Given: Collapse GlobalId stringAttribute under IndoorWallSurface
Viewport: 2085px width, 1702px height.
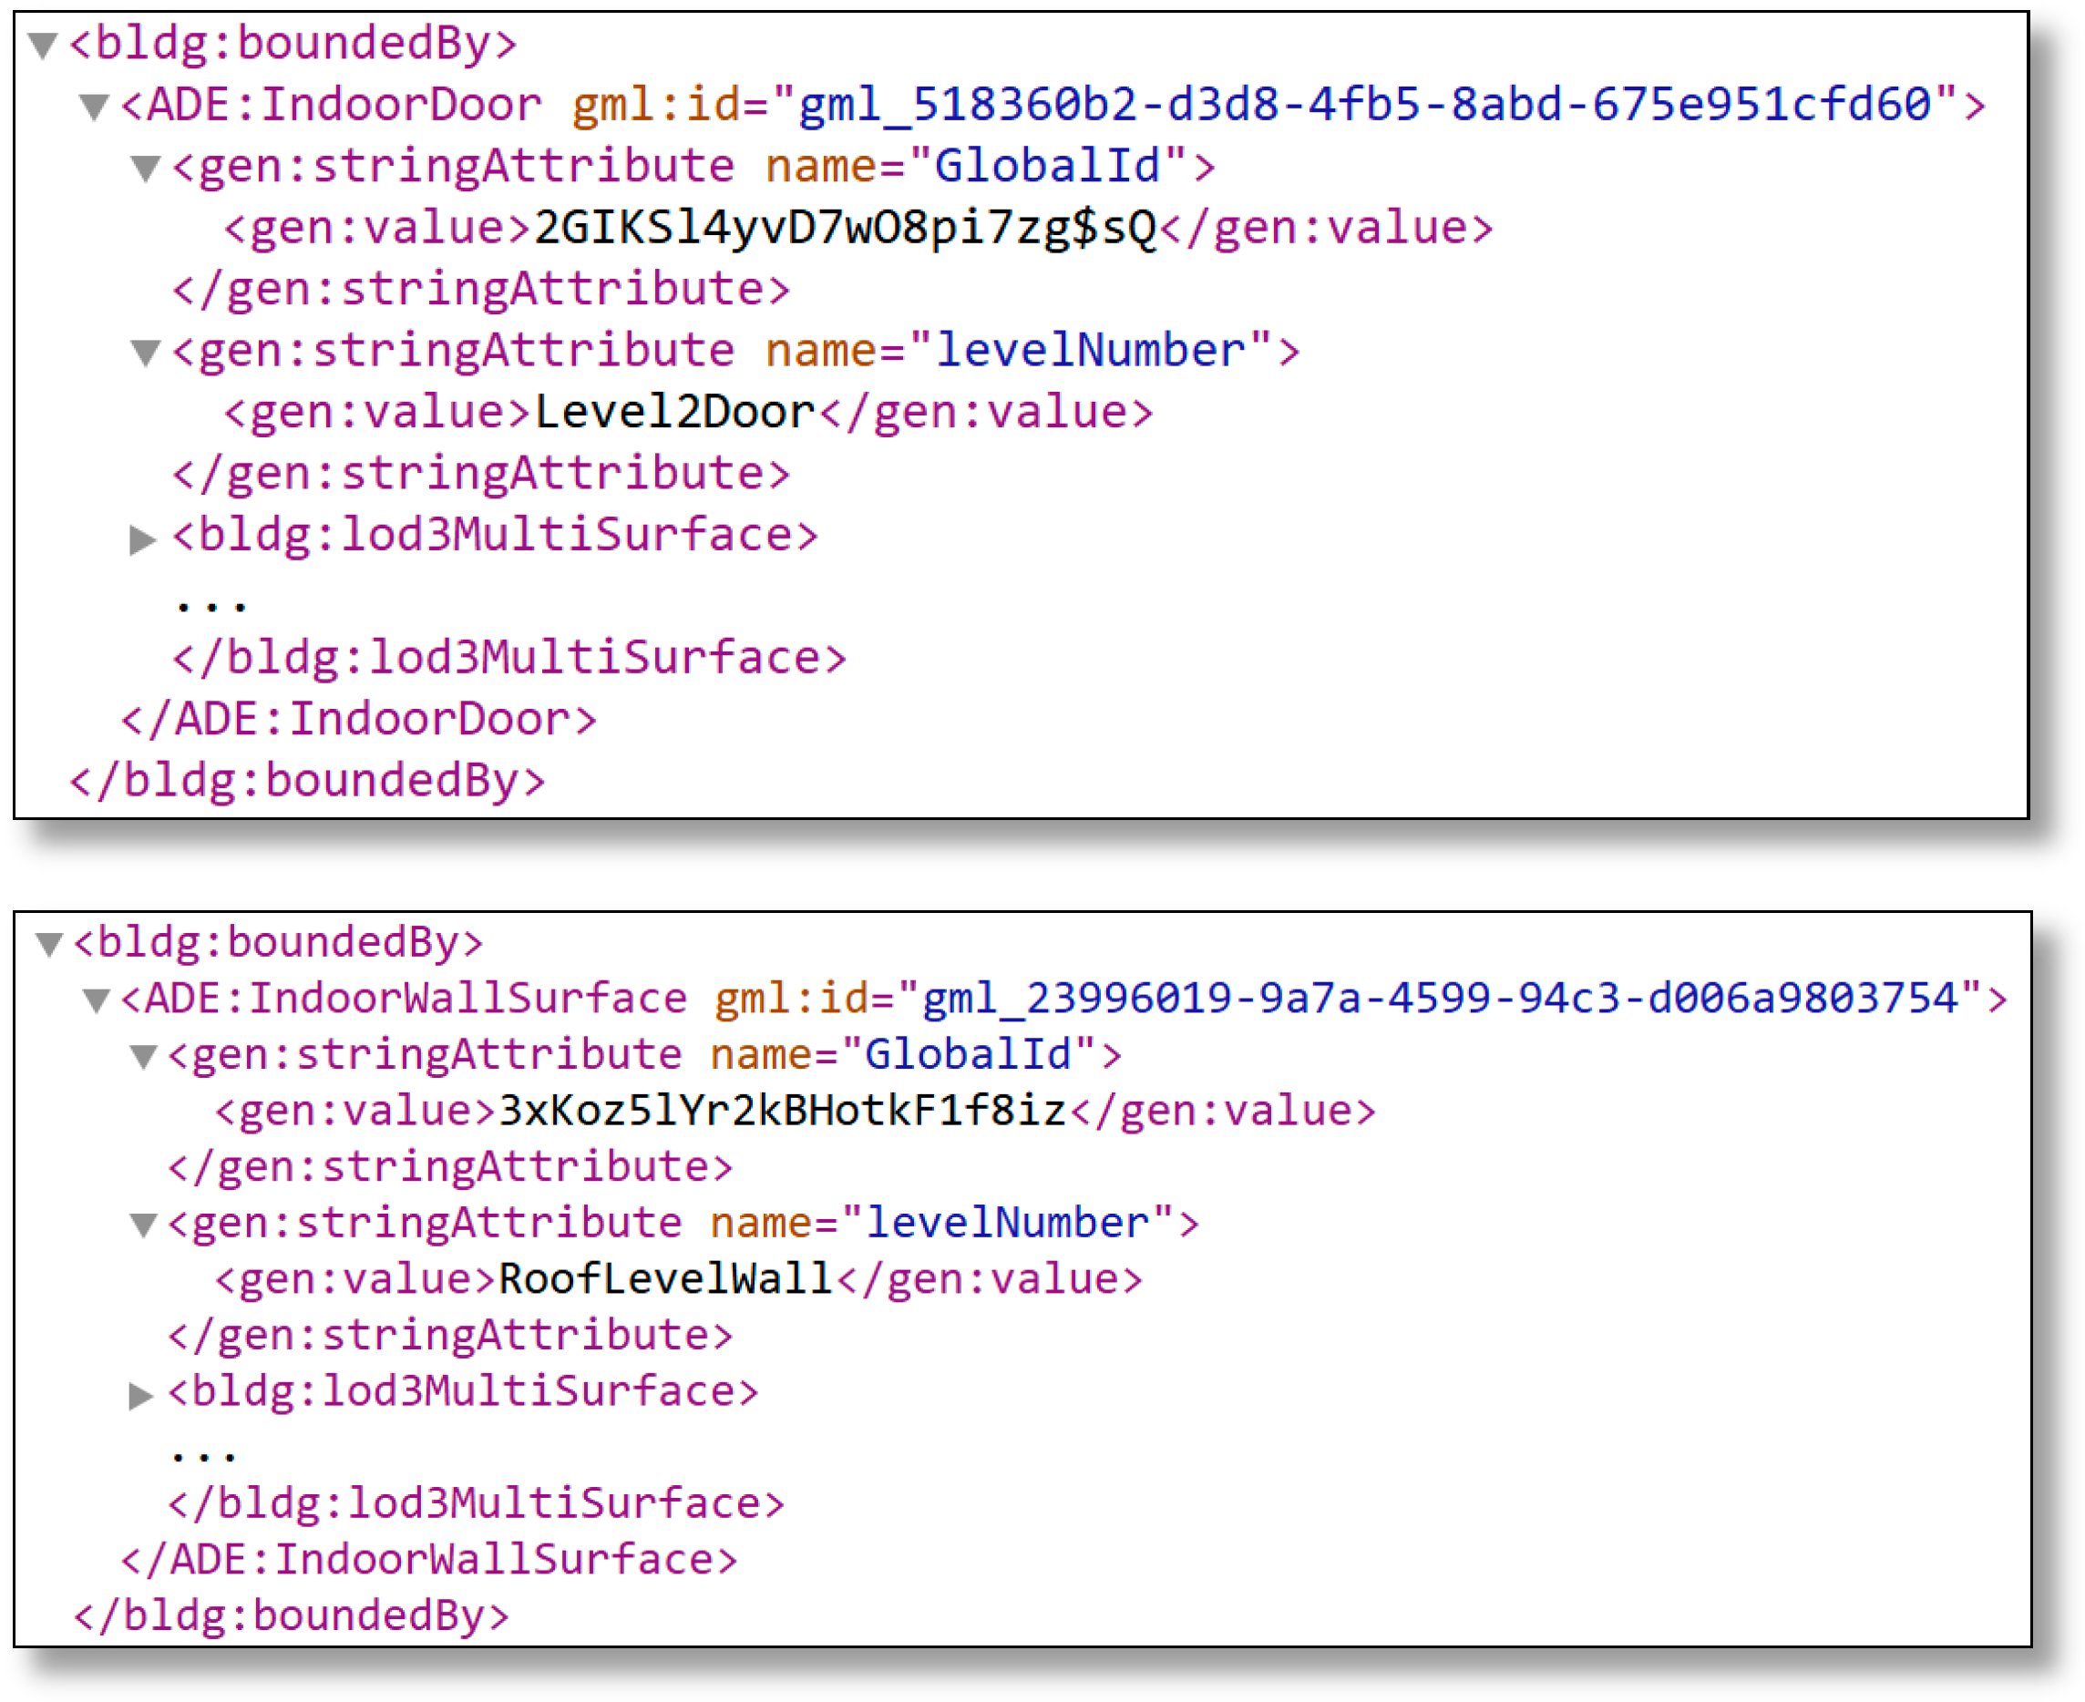Looking at the screenshot, I should [143, 1057].
